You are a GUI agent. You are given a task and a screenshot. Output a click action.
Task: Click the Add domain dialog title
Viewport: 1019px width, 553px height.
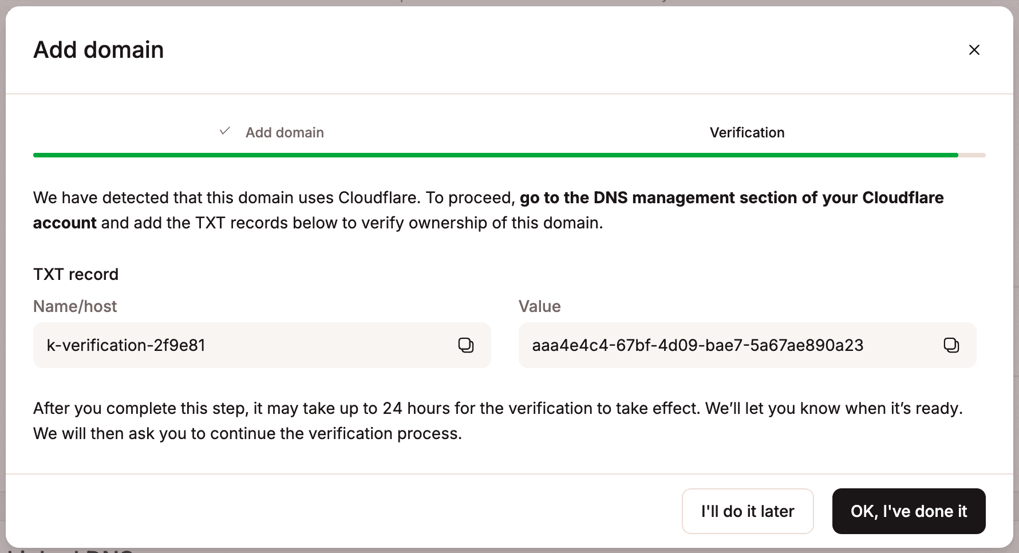pyautogui.click(x=98, y=50)
